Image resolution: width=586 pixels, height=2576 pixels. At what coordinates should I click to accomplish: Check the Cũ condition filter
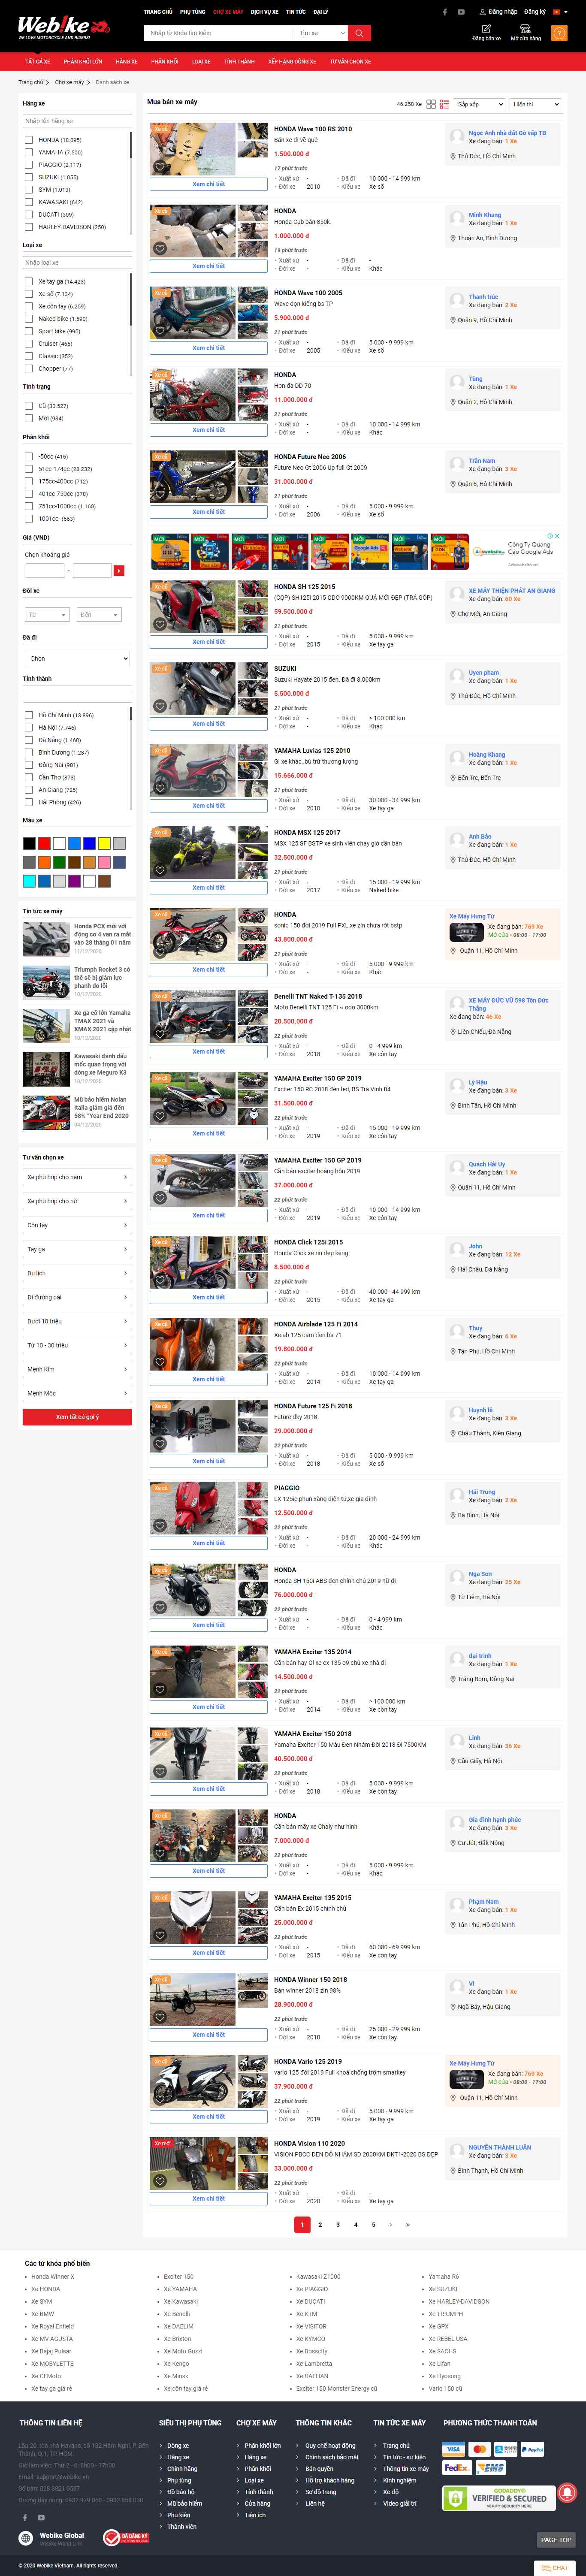pos(29,406)
